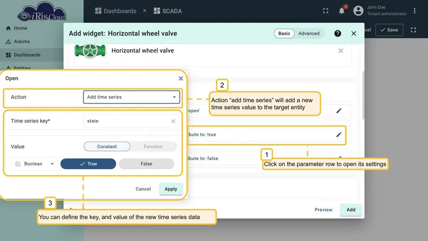Click SCADA breadcrumb icon

tap(157, 11)
